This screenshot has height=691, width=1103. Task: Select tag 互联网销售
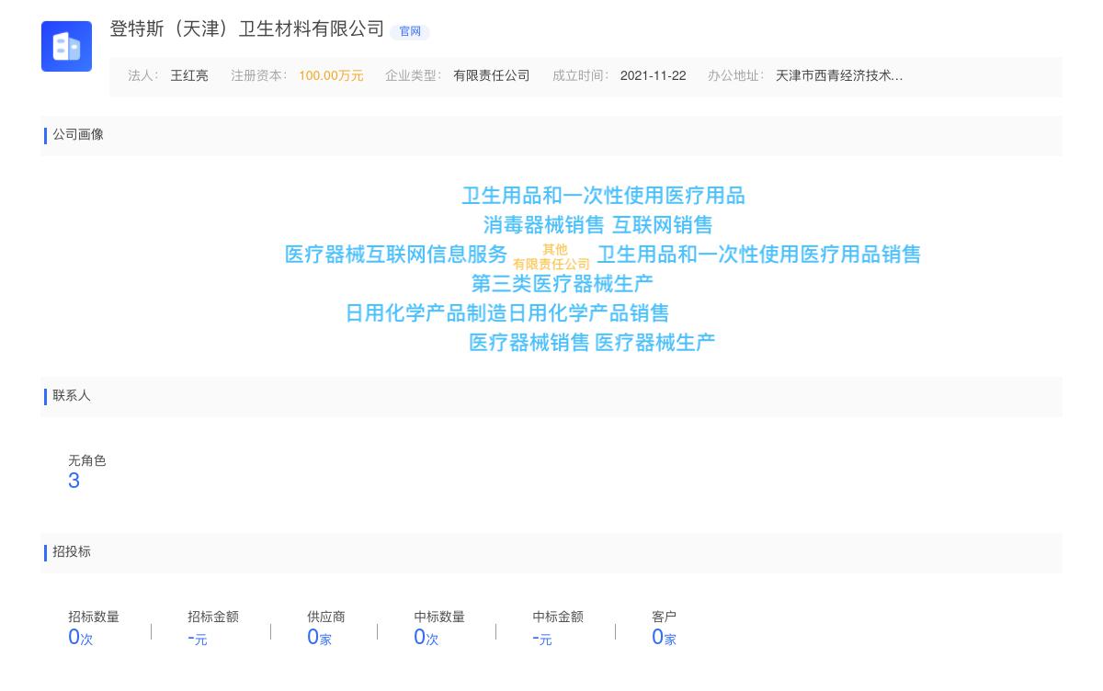(x=663, y=225)
